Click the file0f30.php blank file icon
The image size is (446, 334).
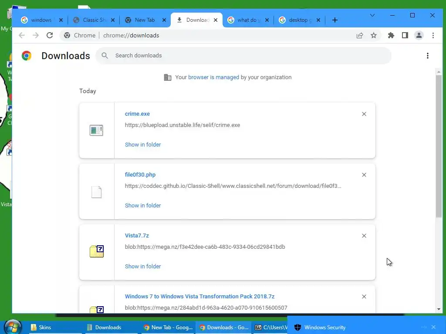coord(96,192)
